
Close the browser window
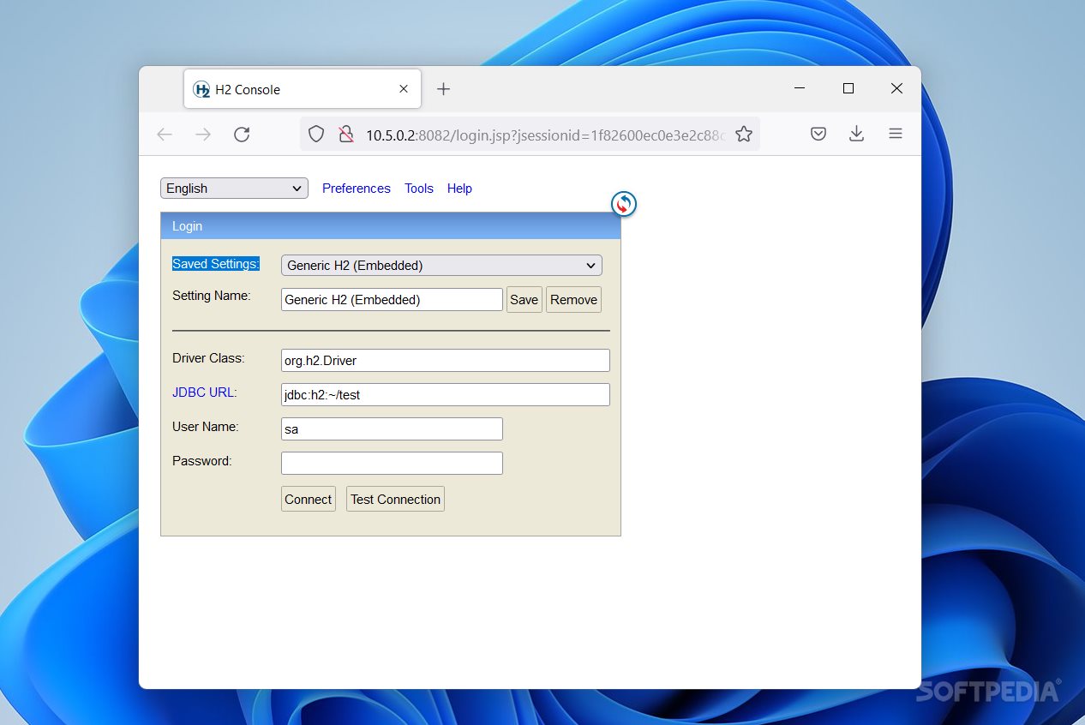point(896,88)
